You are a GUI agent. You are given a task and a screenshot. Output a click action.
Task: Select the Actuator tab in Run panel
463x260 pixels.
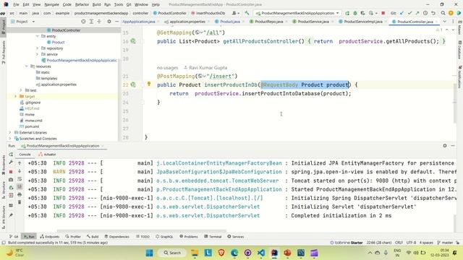[47, 155]
